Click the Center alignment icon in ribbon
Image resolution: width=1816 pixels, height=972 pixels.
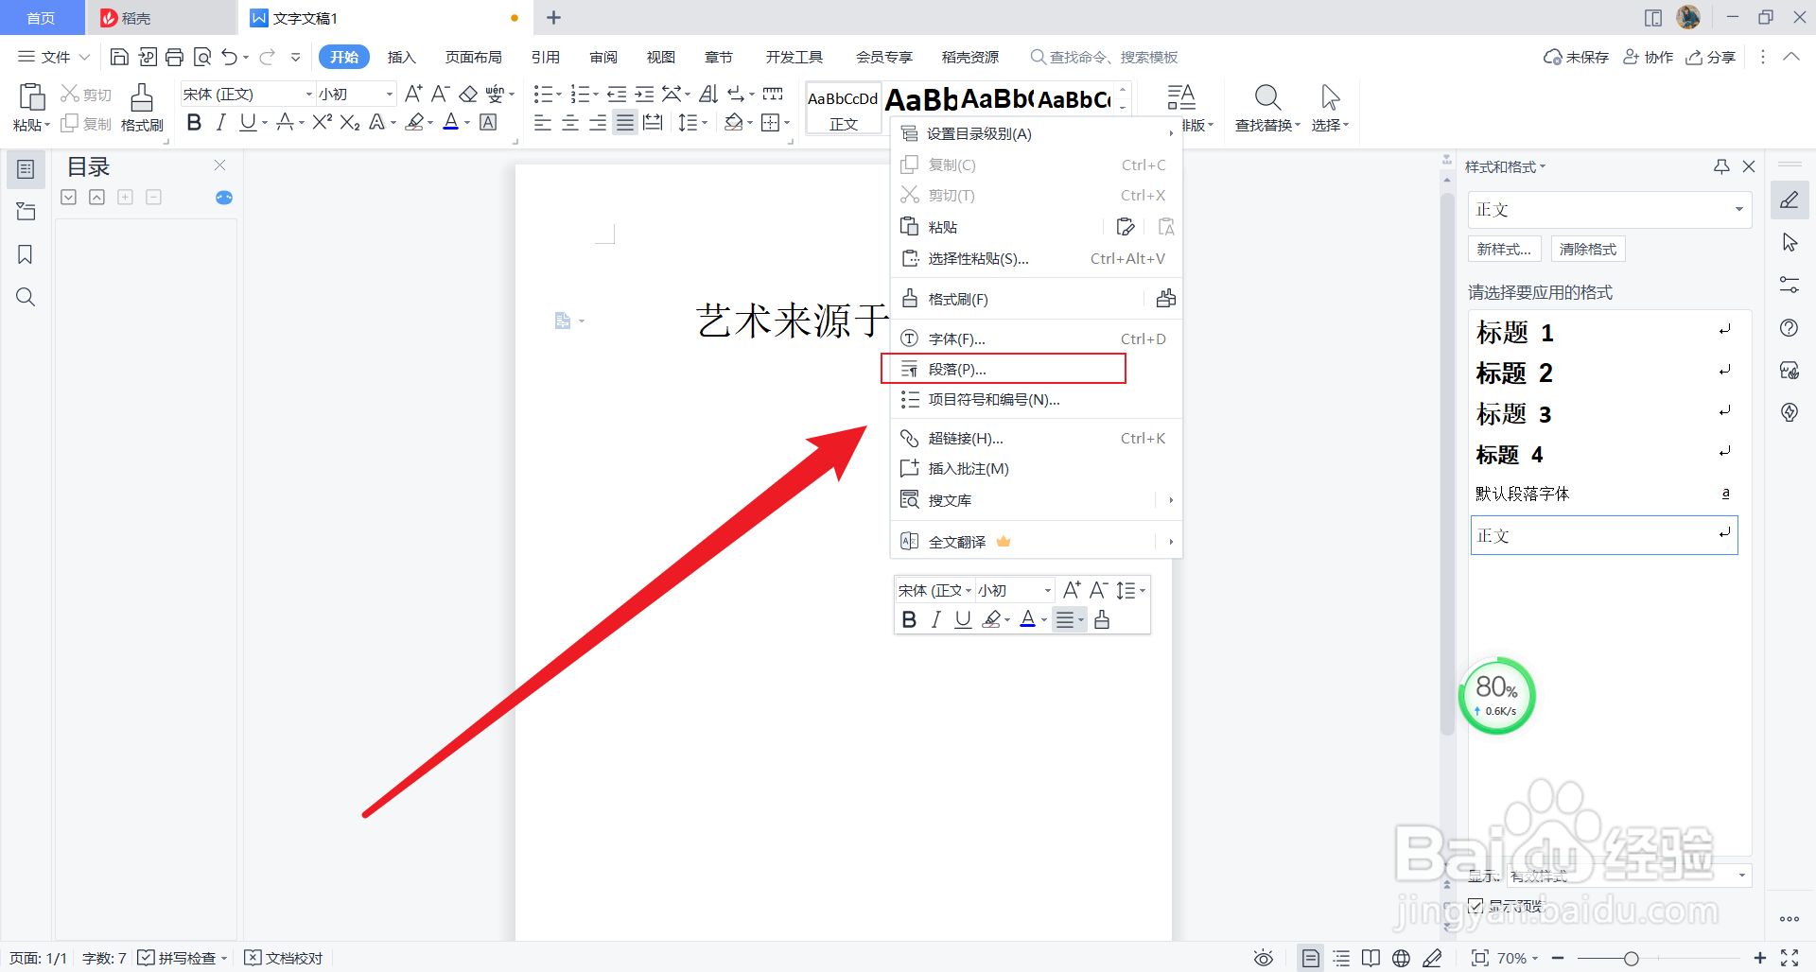pyautogui.click(x=570, y=122)
